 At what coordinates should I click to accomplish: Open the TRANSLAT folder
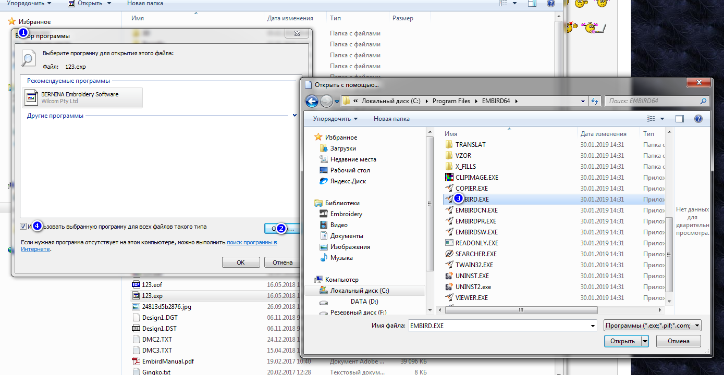tap(470, 145)
